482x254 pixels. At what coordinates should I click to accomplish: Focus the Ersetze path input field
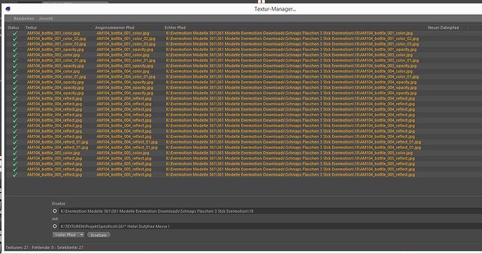[x=270, y=211]
